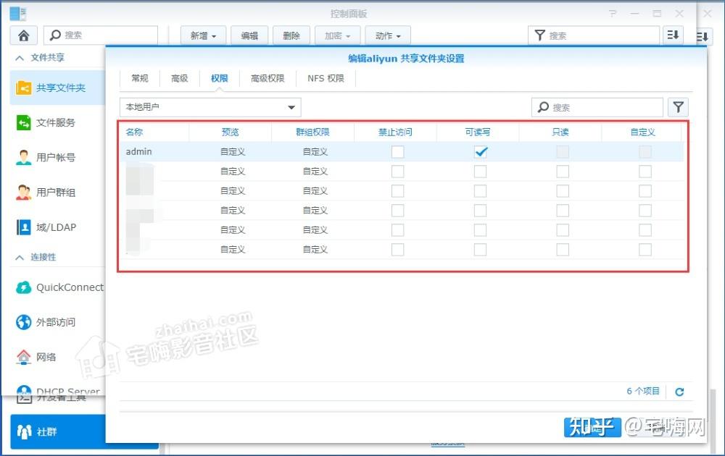Click the 编辑 toolbar button

click(249, 35)
